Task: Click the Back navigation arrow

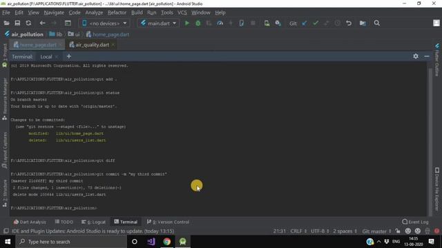Action: (x=42, y=23)
